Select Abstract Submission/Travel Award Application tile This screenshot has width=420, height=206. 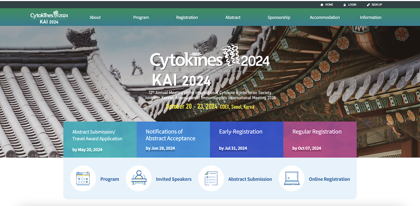coord(100,139)
